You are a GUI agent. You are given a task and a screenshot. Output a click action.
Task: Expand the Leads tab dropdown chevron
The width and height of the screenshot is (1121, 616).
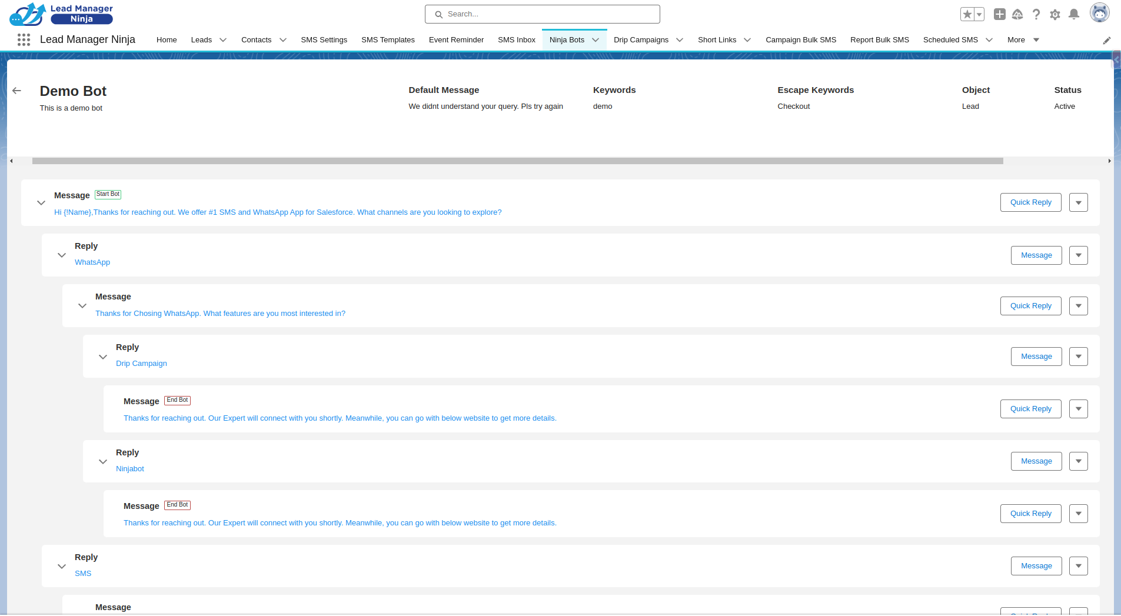click(x=223, y=40)
